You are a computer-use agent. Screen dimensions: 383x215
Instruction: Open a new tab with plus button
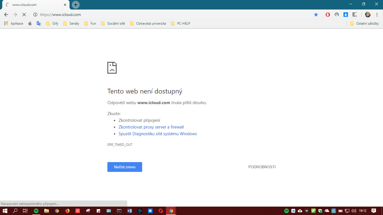pyautogui.click(x=76, y=5)
